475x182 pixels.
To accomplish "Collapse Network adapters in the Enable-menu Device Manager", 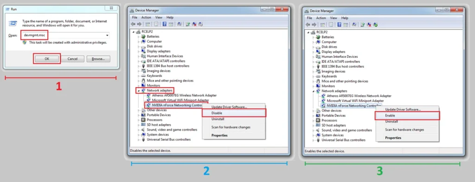I will tap(314, 91).
